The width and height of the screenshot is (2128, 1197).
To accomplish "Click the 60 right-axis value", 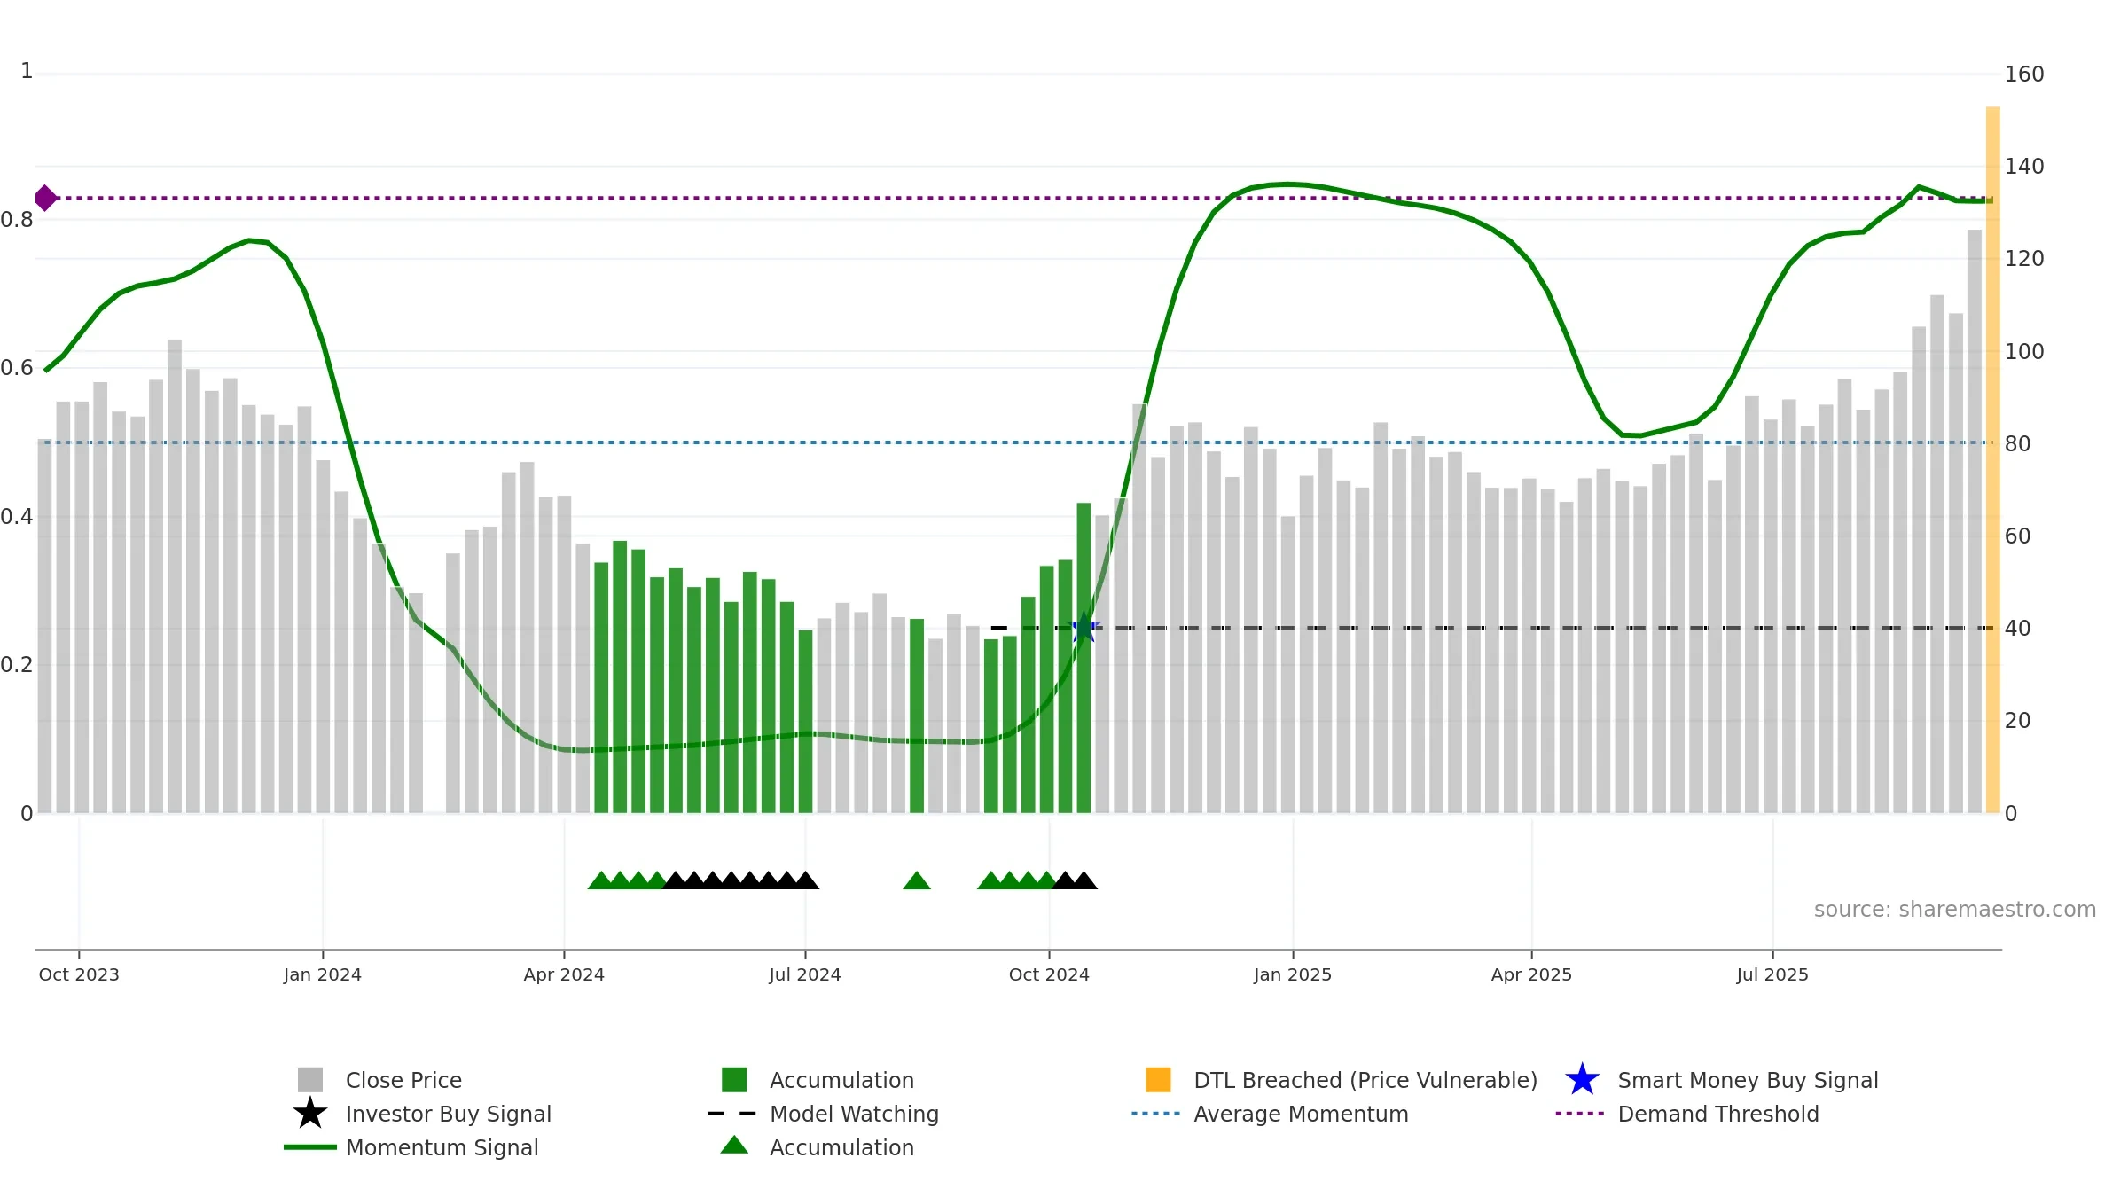I will [x=2018, y=536].
